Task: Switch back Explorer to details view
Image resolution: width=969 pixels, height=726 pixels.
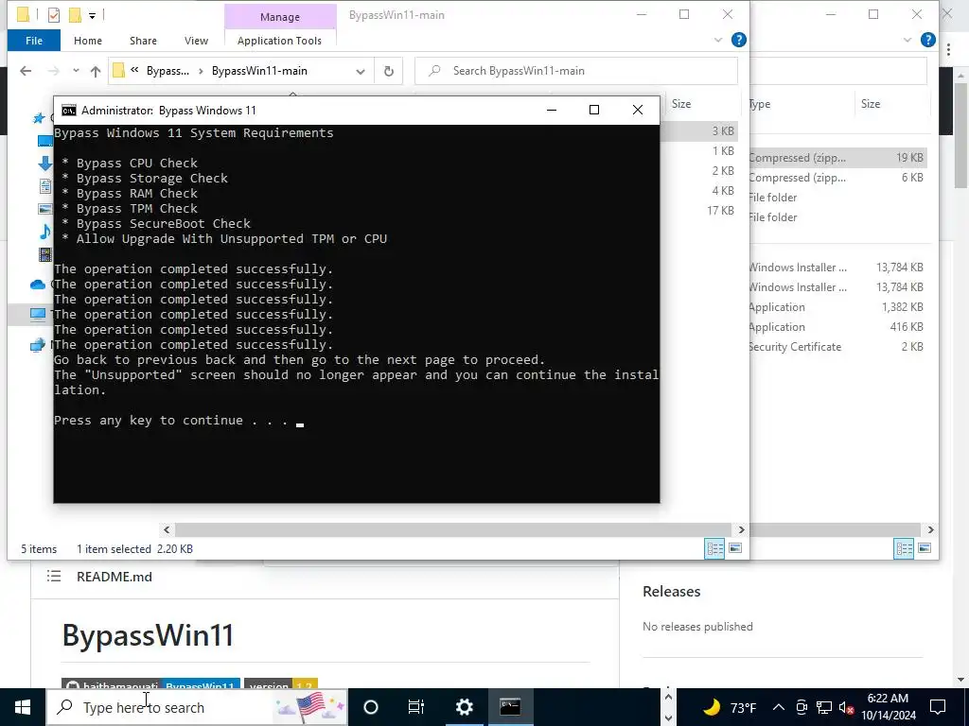Action: 904,548
